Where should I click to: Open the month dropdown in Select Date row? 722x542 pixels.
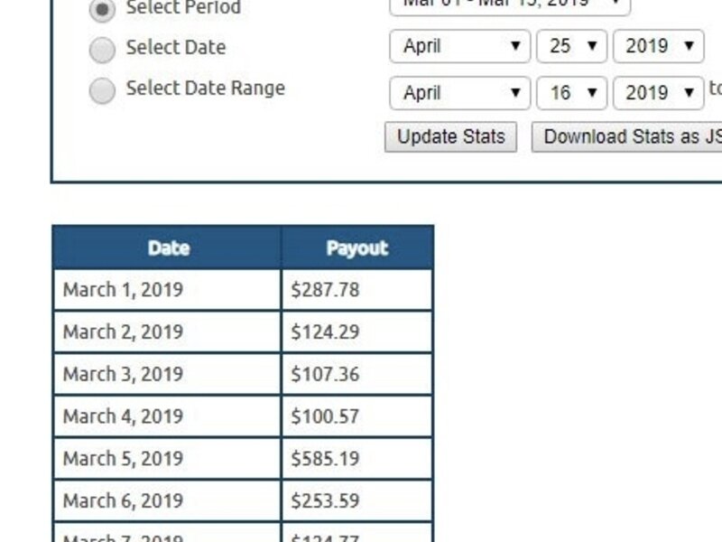pos(460,47)
